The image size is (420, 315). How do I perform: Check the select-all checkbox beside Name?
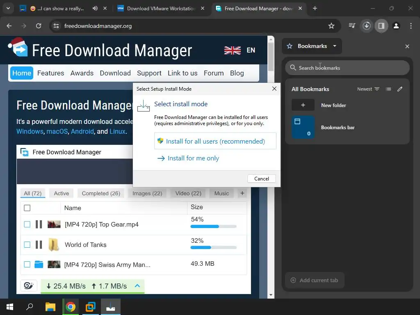(27, 208)
